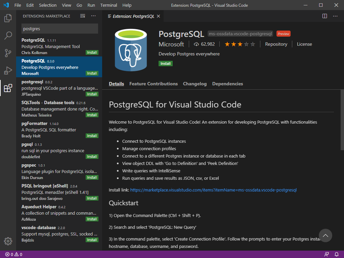The width and height of the screenshot is (344, 258).
Task: Click the extension star rating
Action: (x=240, y=44)
